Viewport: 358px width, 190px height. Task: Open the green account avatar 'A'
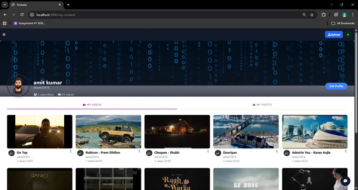348,35
